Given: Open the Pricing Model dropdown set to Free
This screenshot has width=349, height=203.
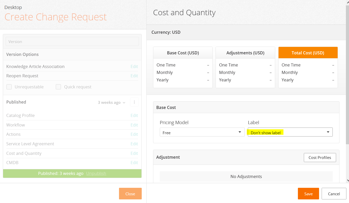Looking at the screenshot, I should tap(202, 132).
